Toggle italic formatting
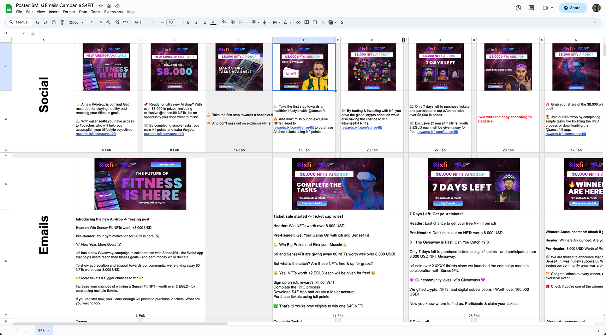The height and width of the screenshot is (335, 606). tap(197, 22)
